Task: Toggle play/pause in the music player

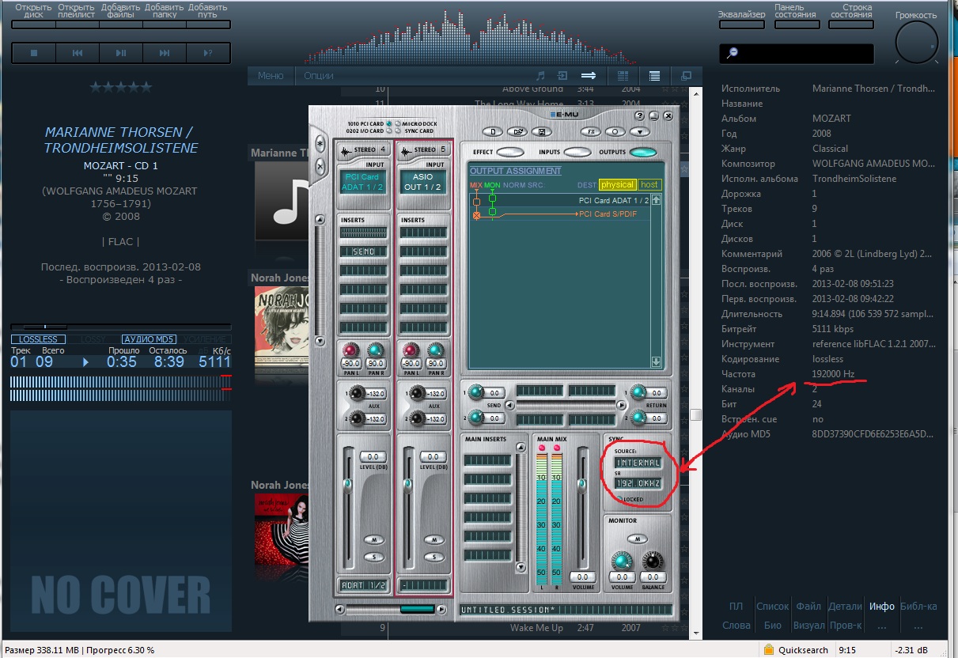Action: pos(121,53)
